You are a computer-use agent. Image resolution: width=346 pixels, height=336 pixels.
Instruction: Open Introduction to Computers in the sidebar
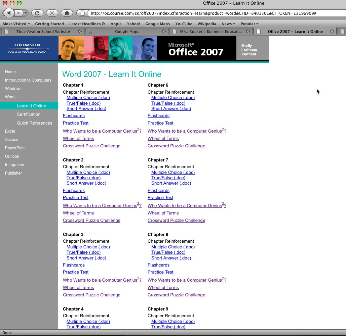pyautogui.click(x=28, y=80)
